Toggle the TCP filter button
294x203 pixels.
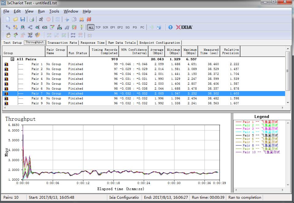tap(98, 28)
